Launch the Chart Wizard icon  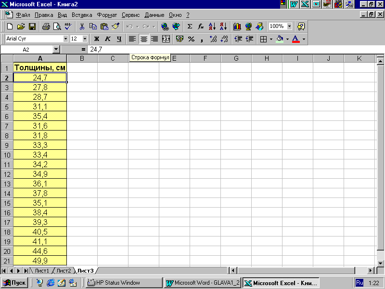pos(237,26)
